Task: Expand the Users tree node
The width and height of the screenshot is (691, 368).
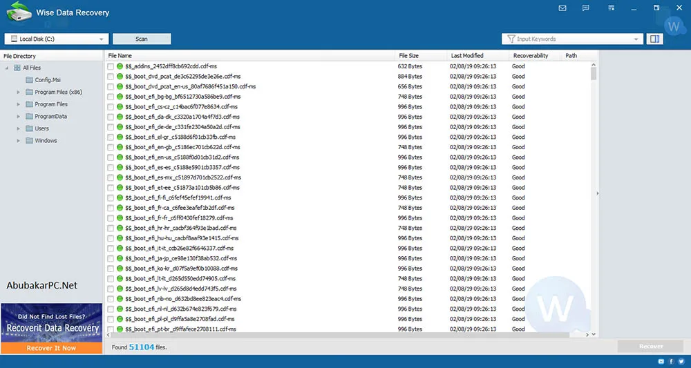Action: coord(19,128)
